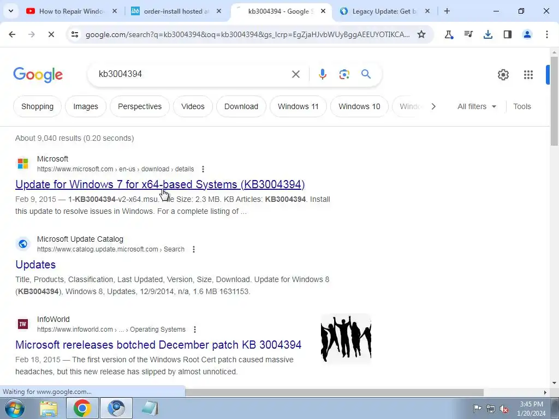Open three-dot menu for Update Catalog result

coord(194,249)
